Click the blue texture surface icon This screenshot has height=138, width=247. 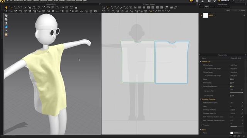[x=6, y=27]
